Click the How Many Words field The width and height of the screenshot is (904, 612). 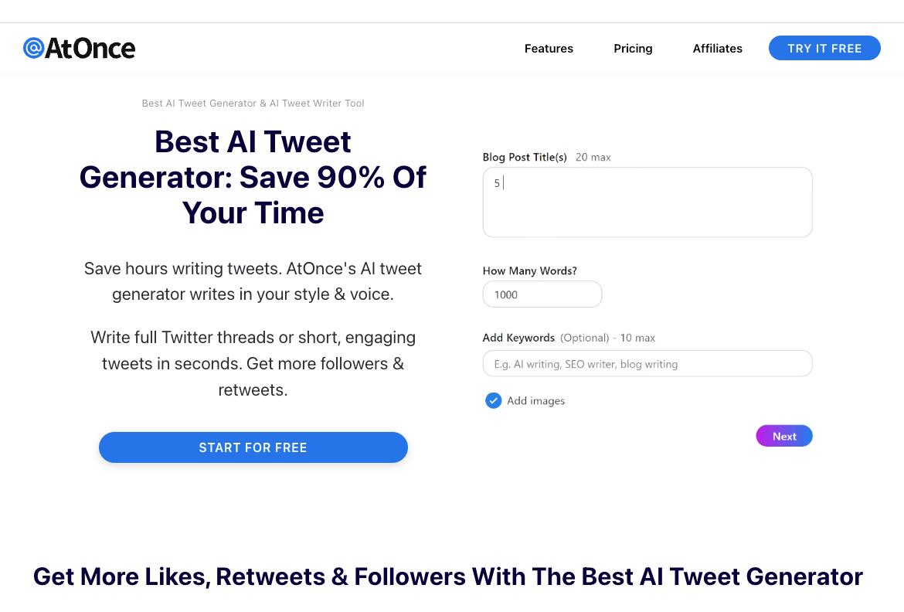(x=542, y=294)
